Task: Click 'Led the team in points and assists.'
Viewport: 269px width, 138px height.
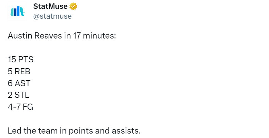Action: 74,131
